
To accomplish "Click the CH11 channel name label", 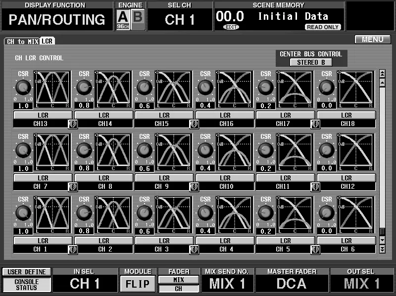I will coord(283,187).
